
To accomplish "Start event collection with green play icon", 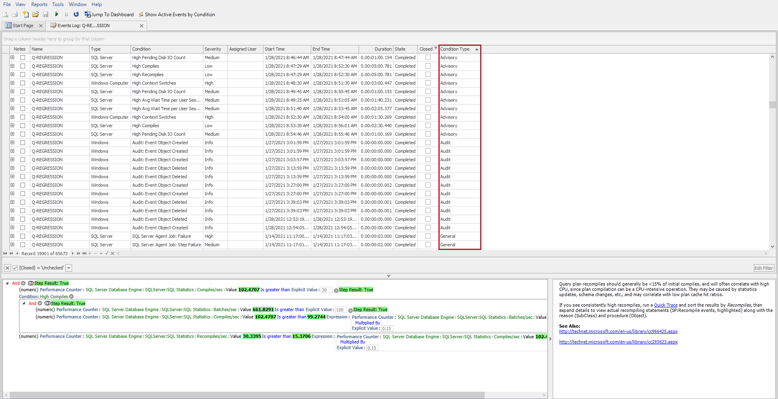I will click(x=56, y=14).
